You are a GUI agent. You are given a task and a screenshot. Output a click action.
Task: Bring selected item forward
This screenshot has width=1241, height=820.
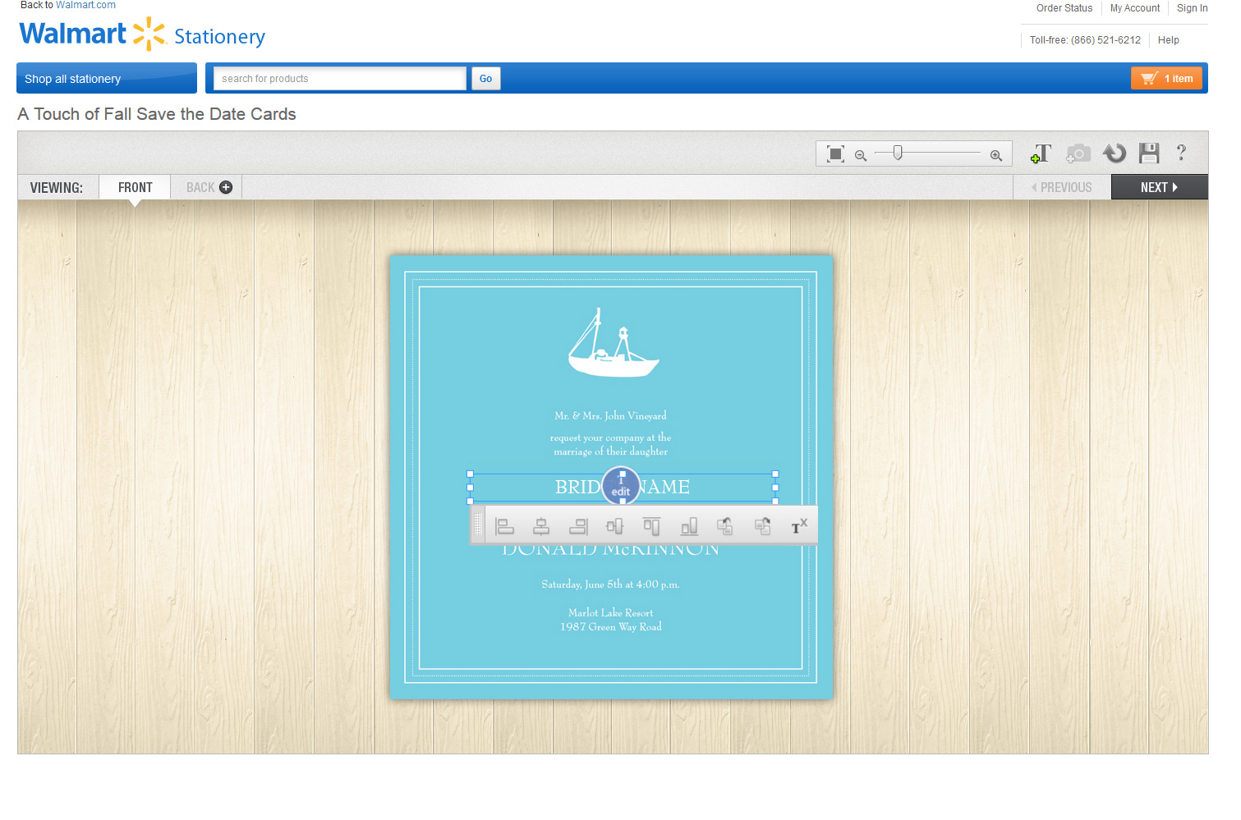pos(725,526)
